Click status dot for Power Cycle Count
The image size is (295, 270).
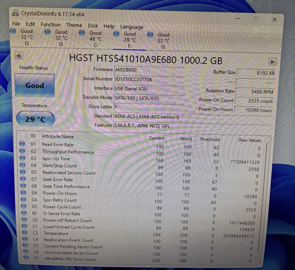click(x=24, y=206)
